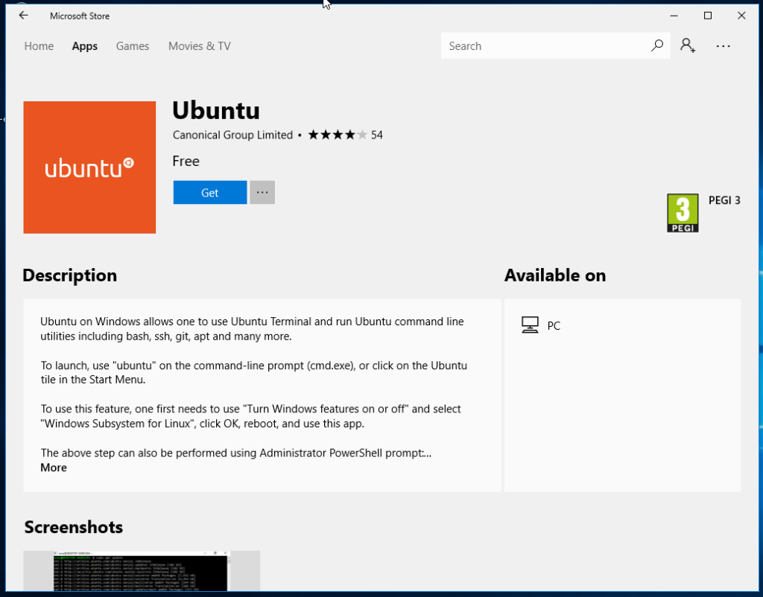Image resolution: width=763 pixels, height=597 pixels.
Task: Click the PEGI 3 rating badge
Action: click(683, 212)
